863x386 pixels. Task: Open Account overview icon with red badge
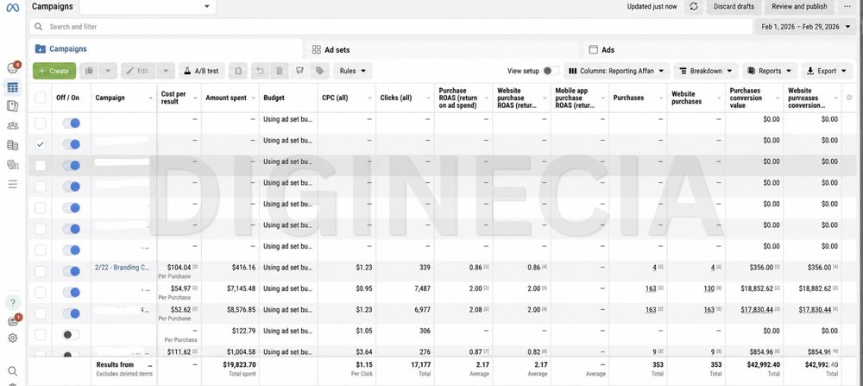click(x=13, y=67)
